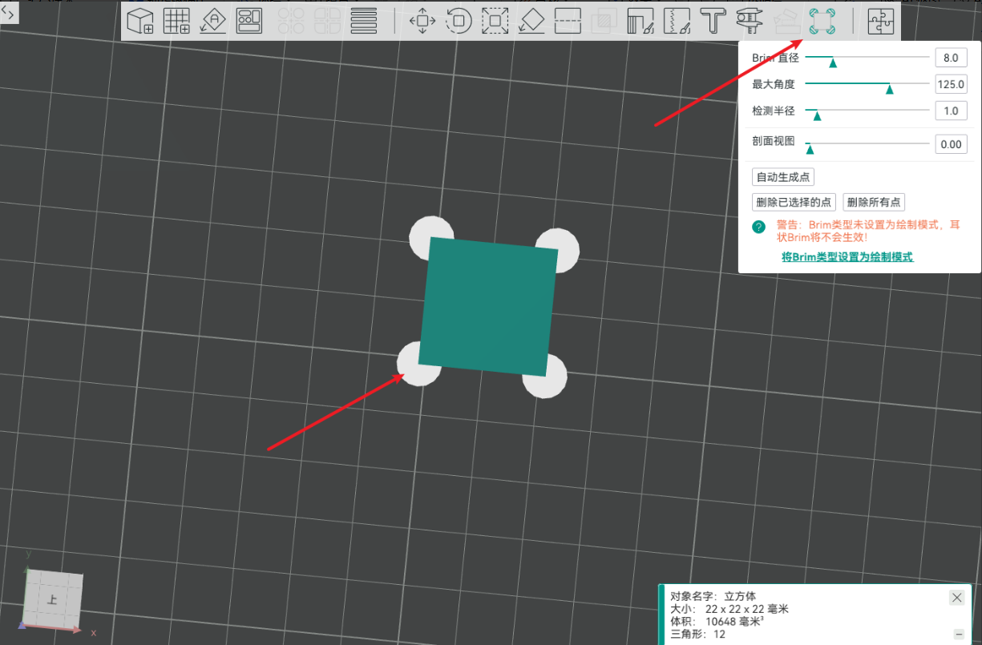Image resolution: width=982 pixels, height=645 pixels.
Task: Toggle the Brim ears tool off
Action: point(822,22)
